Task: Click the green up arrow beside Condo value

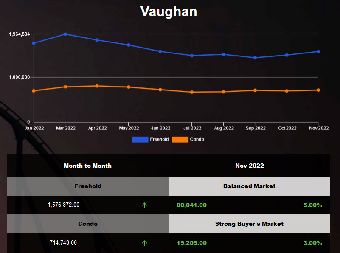Action: click(x=145, y=243)
